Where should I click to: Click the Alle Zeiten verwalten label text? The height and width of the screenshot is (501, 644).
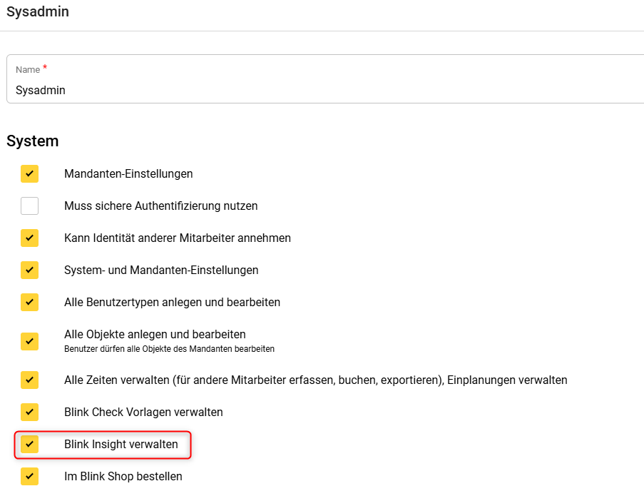pyautogui.click(x=315, y=380)
